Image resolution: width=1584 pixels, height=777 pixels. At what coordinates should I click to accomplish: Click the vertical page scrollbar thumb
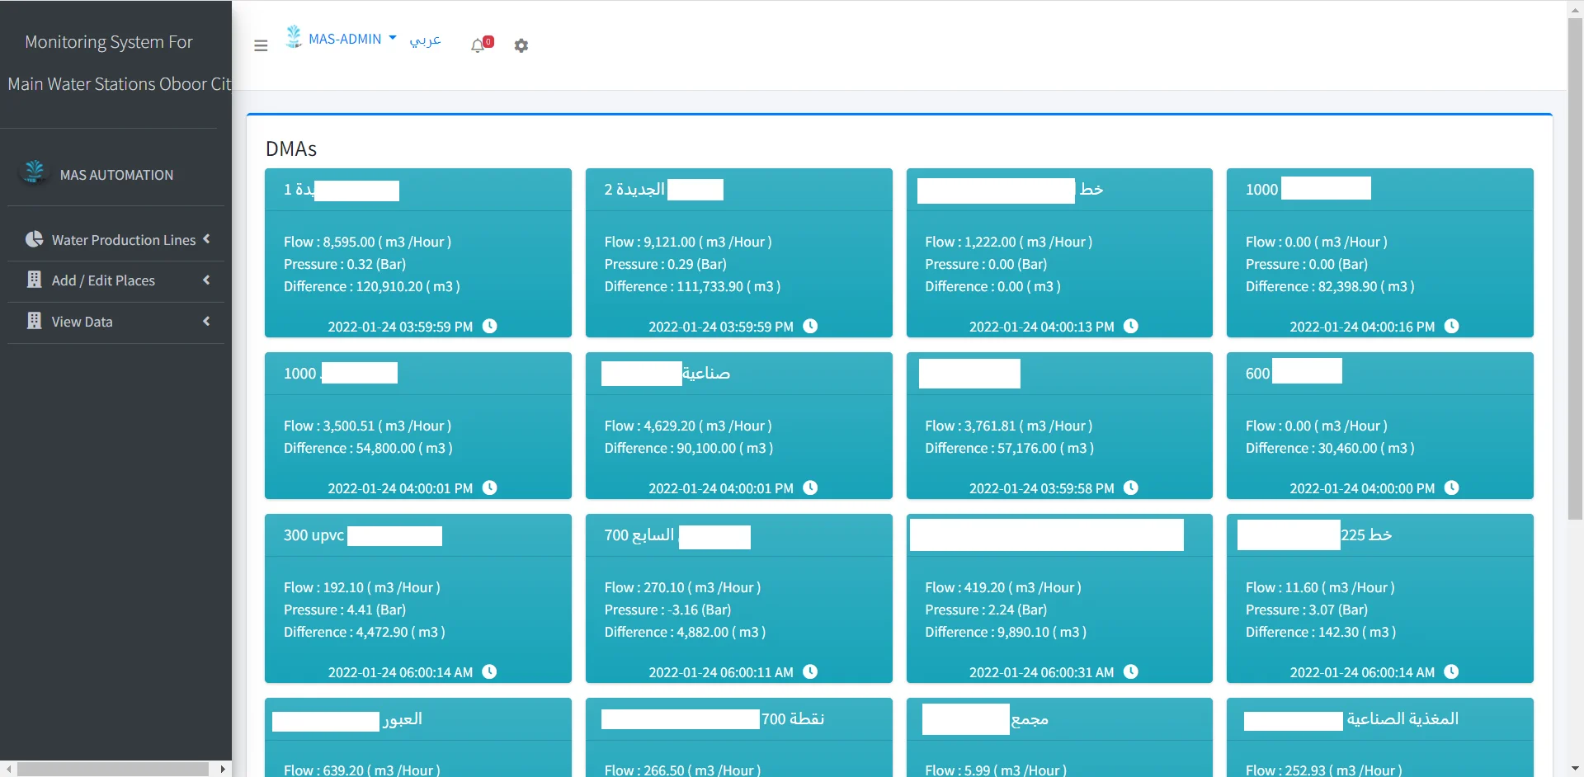point(1575,268)
